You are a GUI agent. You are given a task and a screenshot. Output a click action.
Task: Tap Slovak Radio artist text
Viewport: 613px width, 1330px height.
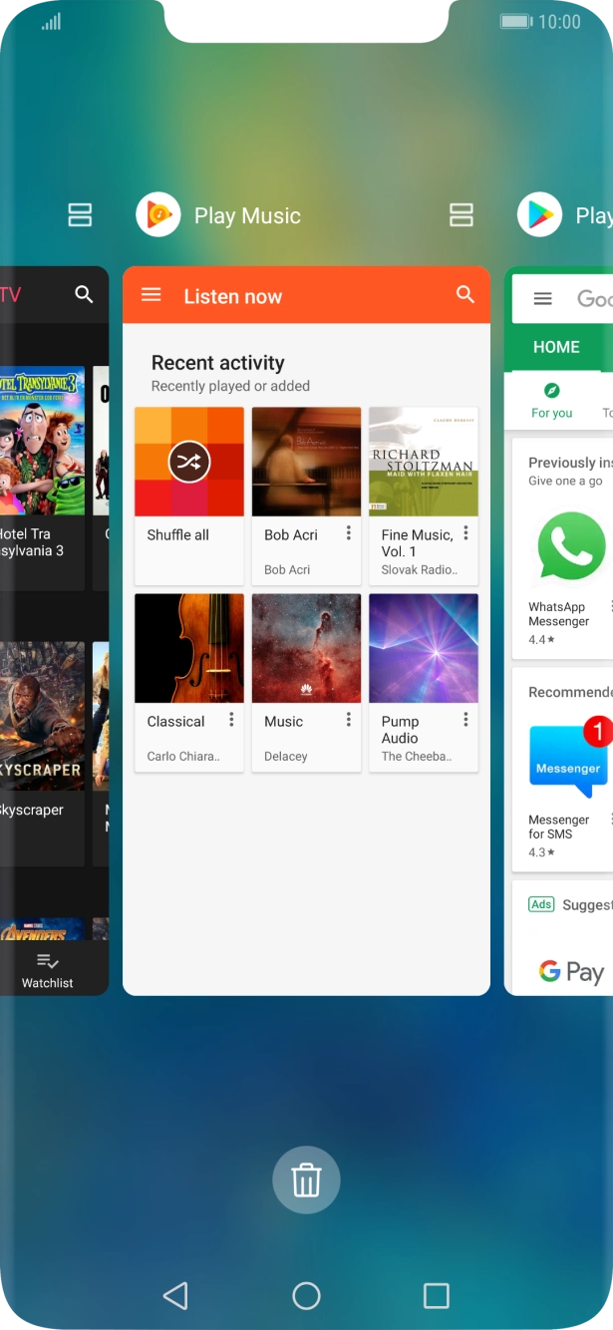tap(419, 569)
